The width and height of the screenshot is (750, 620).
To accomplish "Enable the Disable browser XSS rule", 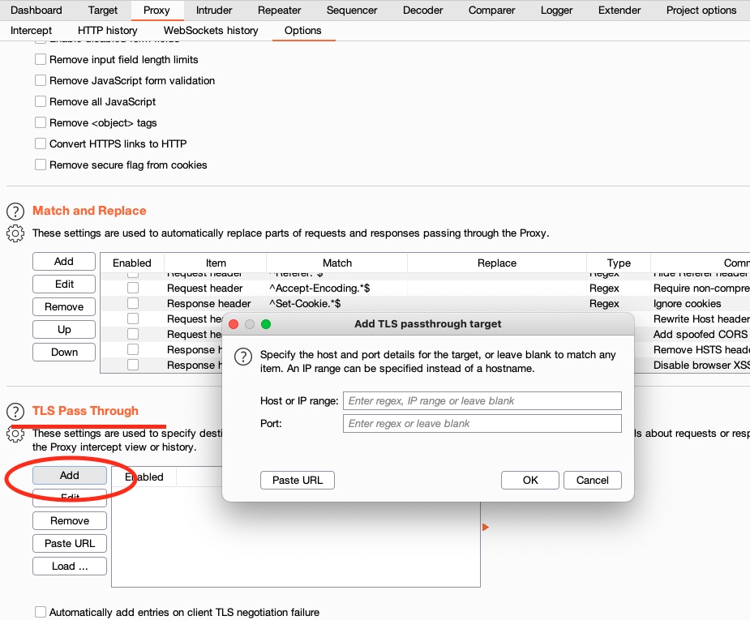I will coord(133,365).
